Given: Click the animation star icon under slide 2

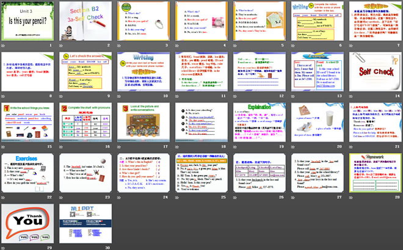Looking at the screenshot, I should point(61,46).
